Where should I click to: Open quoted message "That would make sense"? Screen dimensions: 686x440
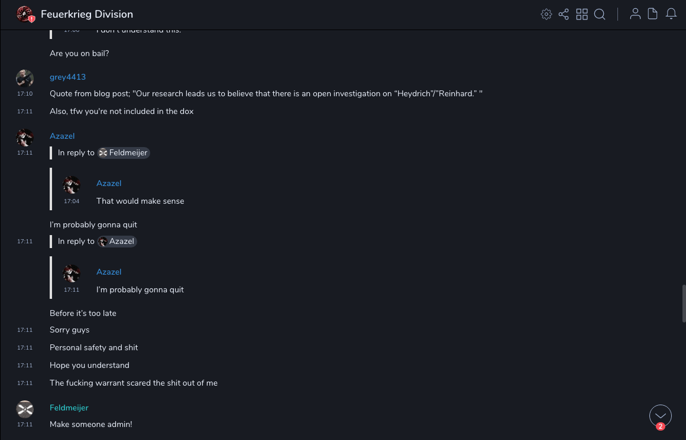point(140,201)
